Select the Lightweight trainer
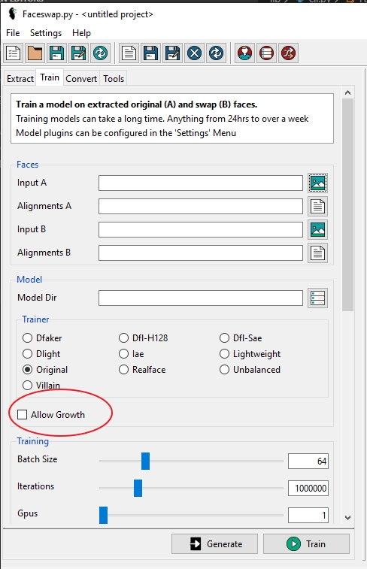The width and height of the screenshot is (367, 569). tap(250, 353)
